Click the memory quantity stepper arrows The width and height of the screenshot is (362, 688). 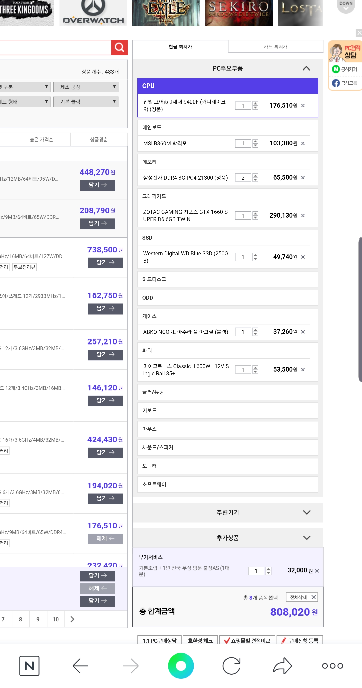pyautogui.click(x=255, y=178)
